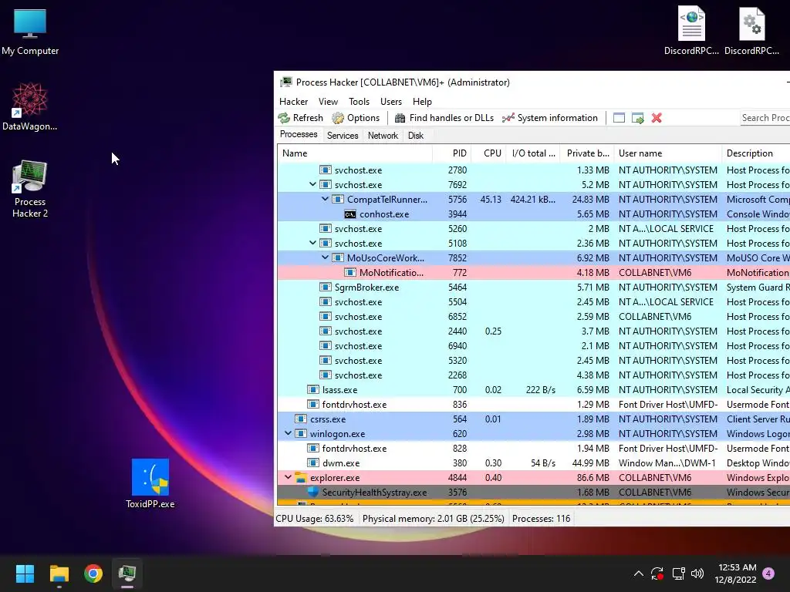This screenshot has height=592, width=790.
Task: Click Physical memory 2.01 GB status entry
Action: 434,519
